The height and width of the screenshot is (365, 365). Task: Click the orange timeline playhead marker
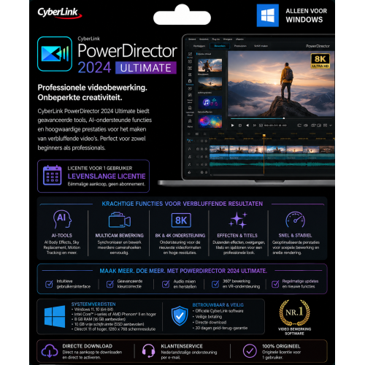coord(264,135)
